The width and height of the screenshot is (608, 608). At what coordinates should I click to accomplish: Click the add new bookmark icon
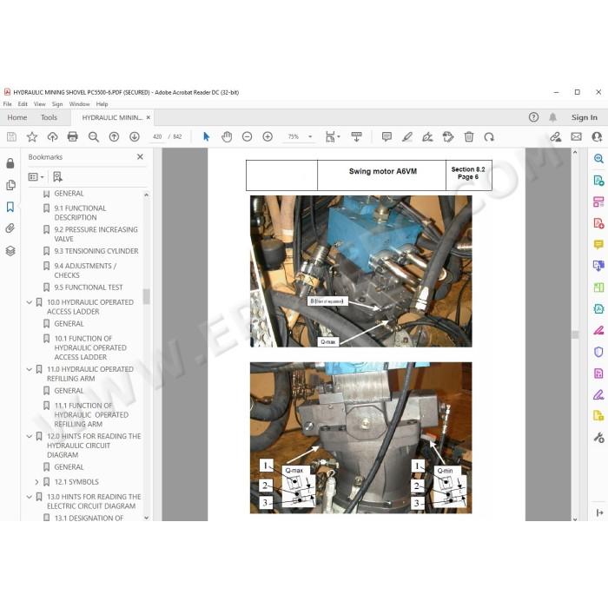(x=57, y=177)
